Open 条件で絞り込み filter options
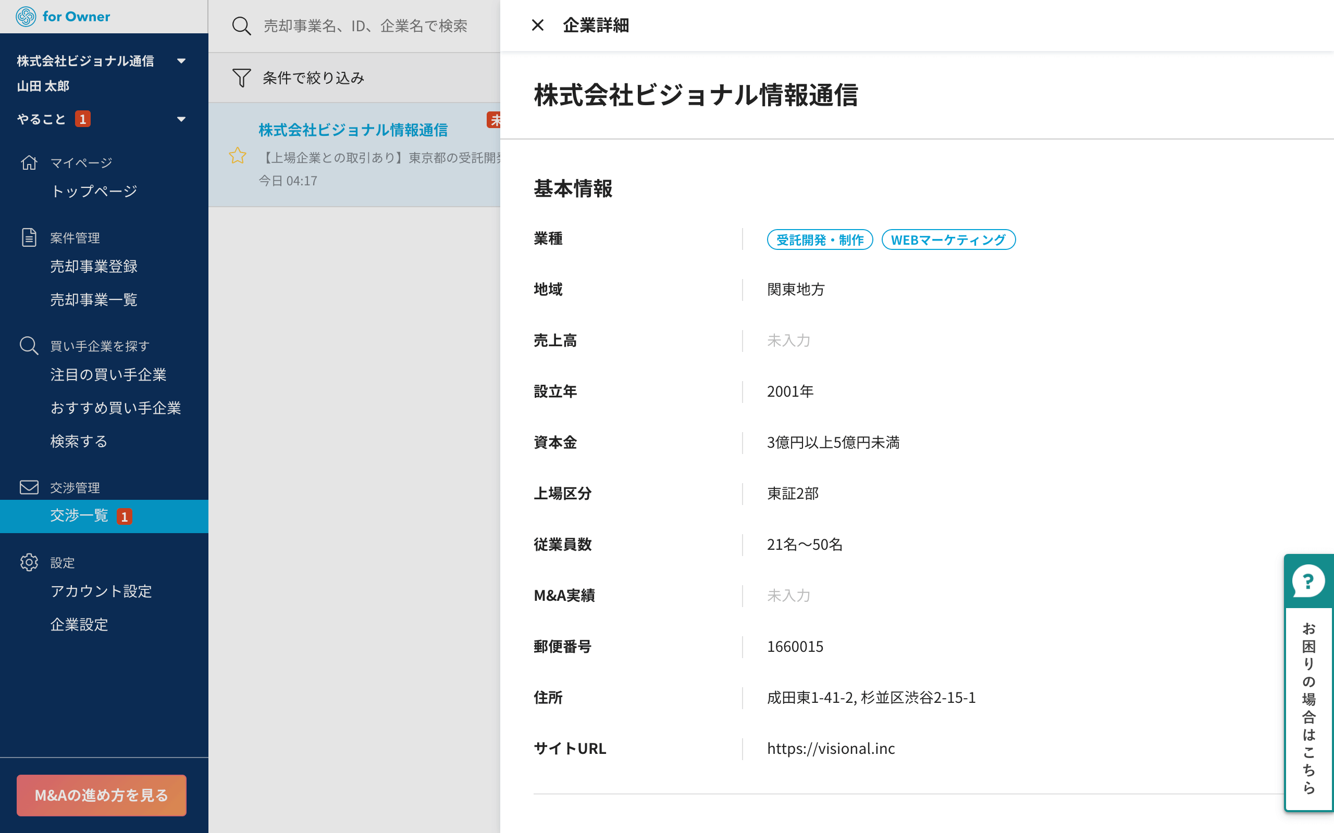1334x833 pixels. (x=313, y=78)
